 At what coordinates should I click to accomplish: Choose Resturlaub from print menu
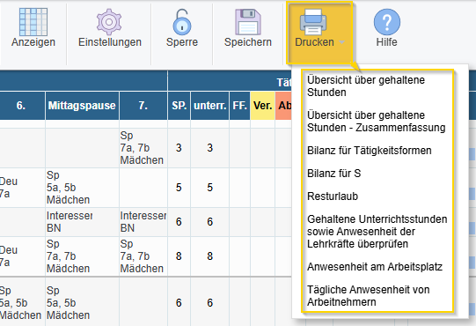click(333, 196)
